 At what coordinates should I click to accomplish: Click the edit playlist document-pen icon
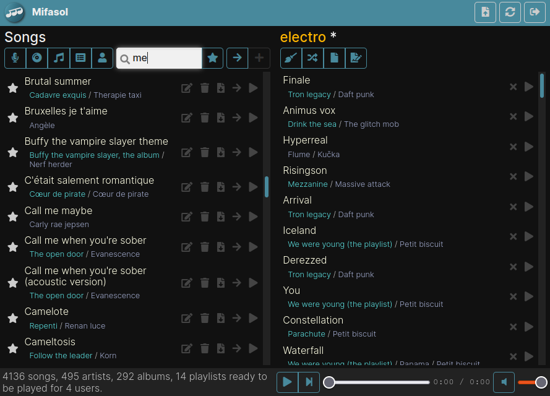coord(356,58)
